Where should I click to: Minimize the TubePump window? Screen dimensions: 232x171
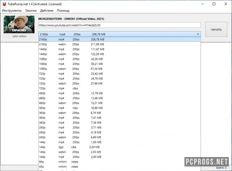(202, 4)
